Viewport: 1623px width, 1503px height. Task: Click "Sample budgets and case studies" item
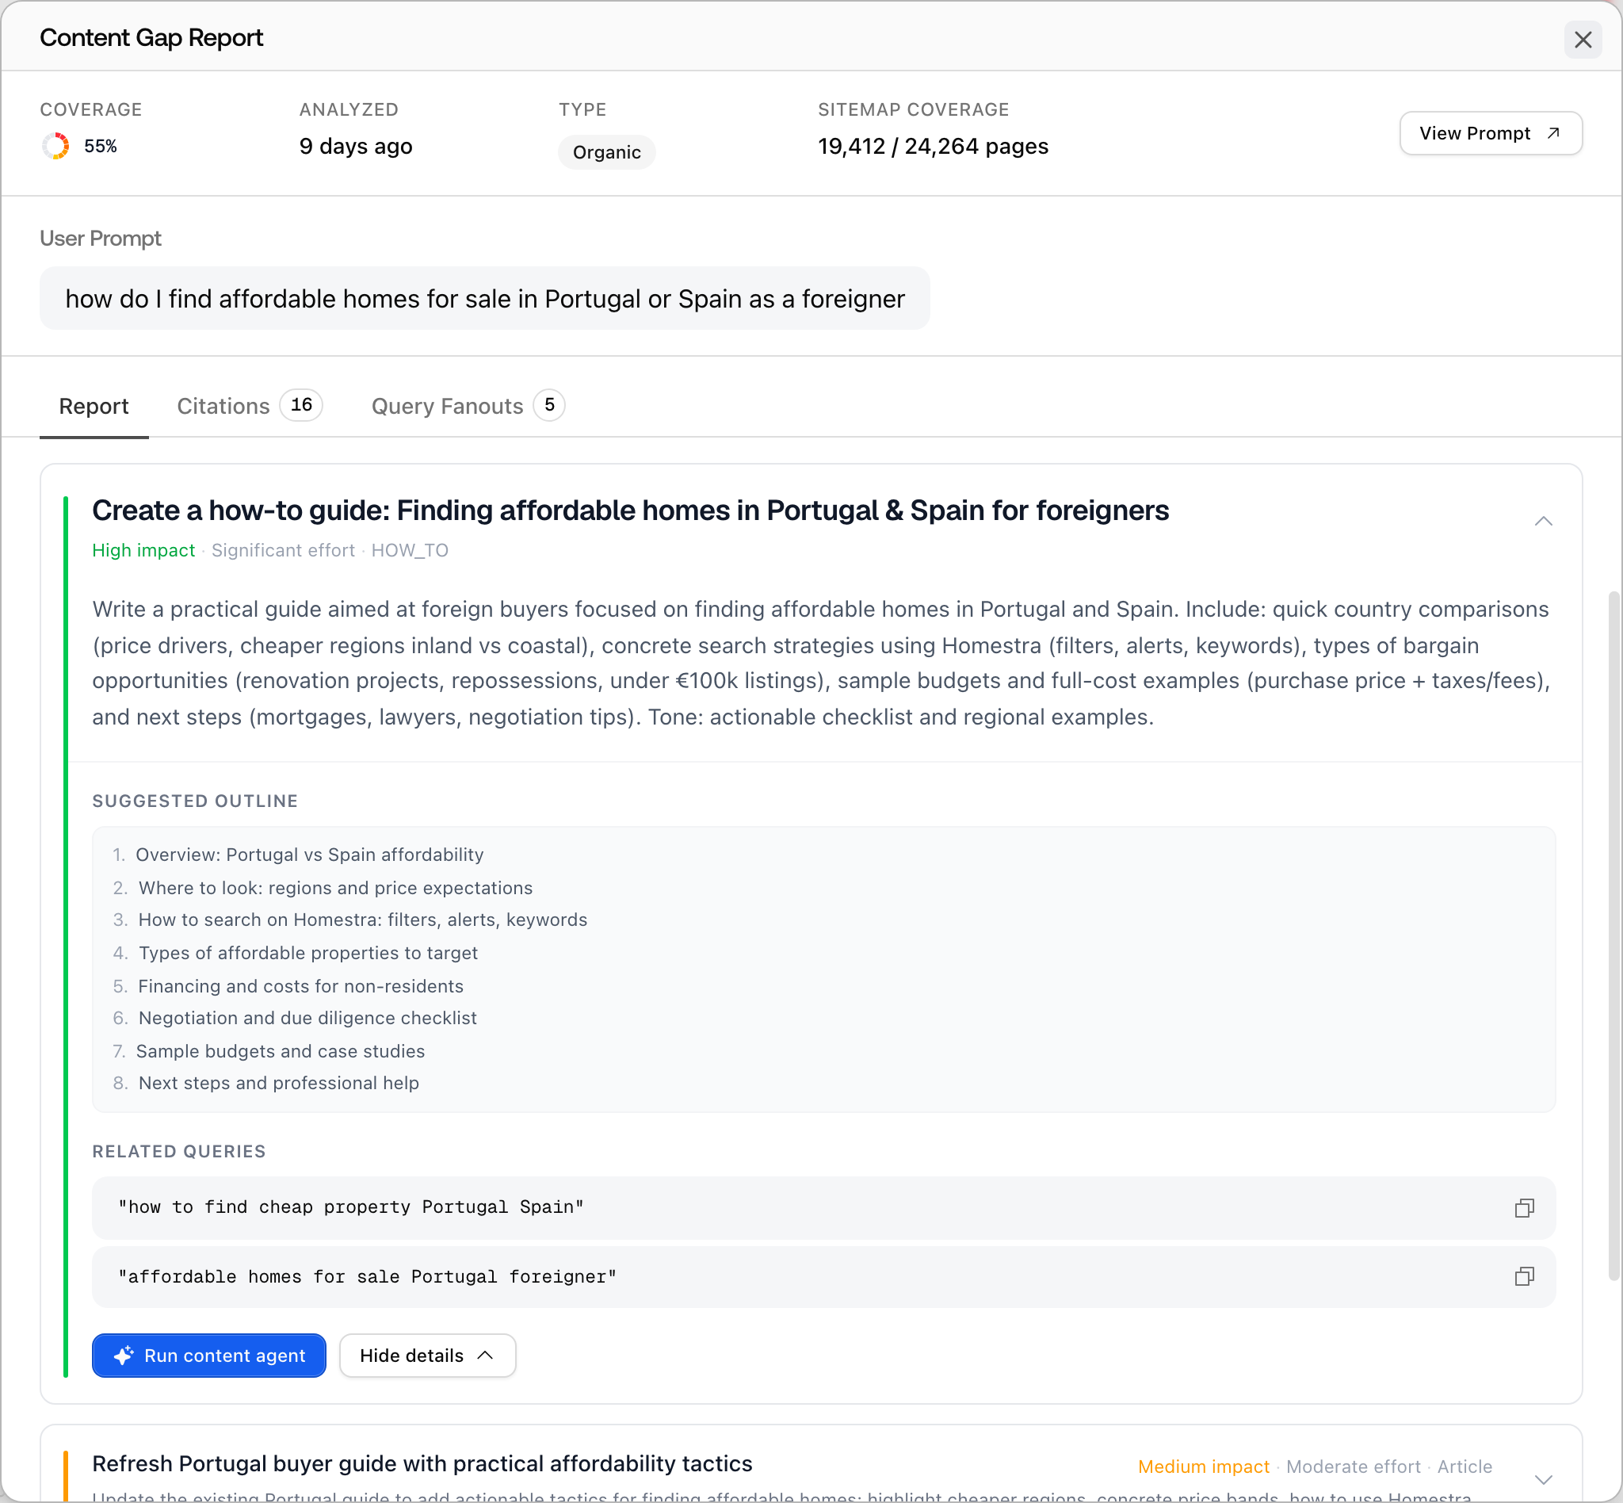tap(280, 1051)
